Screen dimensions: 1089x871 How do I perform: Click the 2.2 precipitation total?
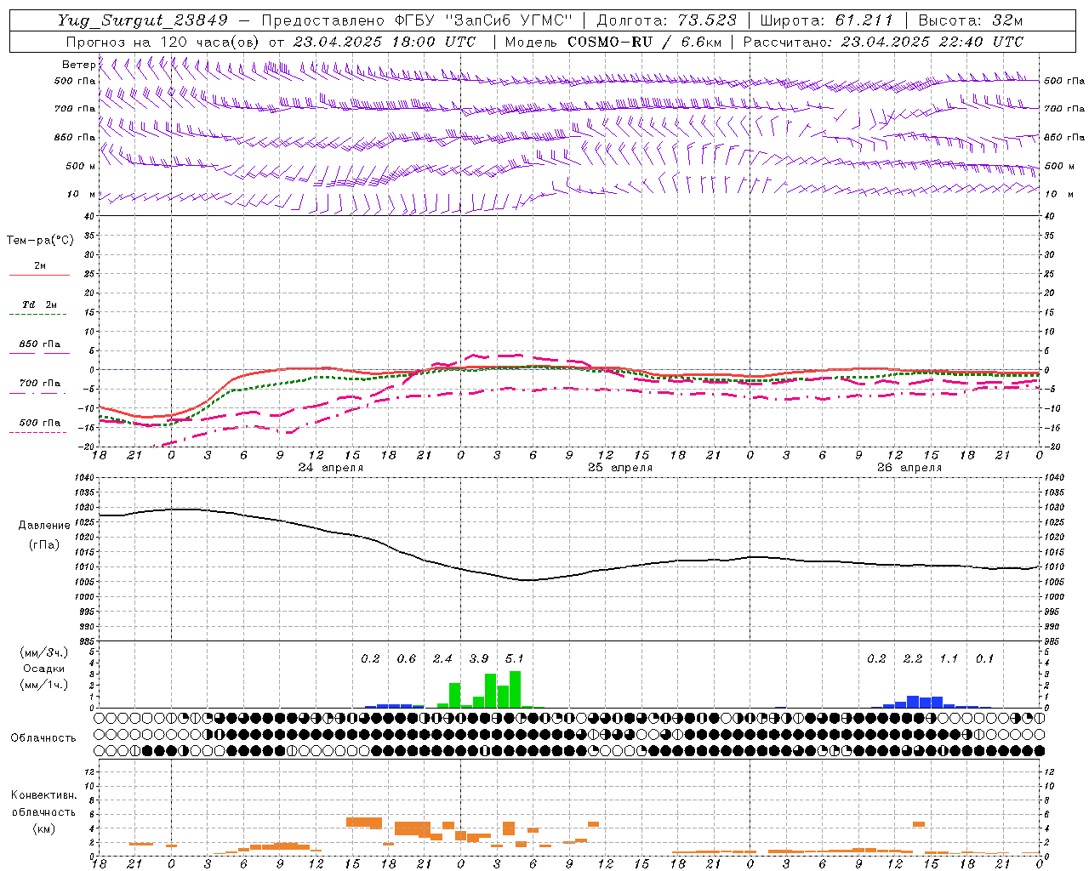tap(913, 658)
